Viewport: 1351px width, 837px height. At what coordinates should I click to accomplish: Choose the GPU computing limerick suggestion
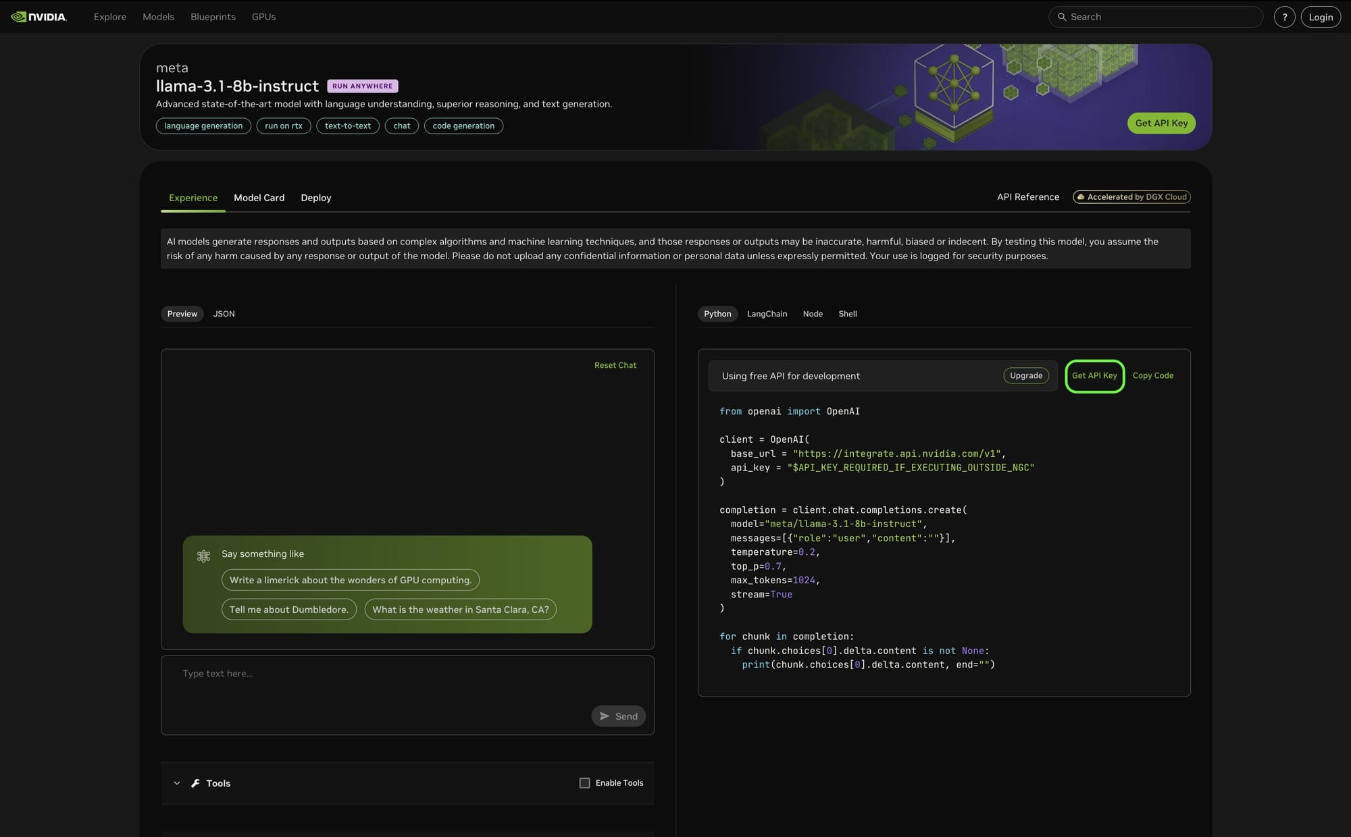(351, 580)
